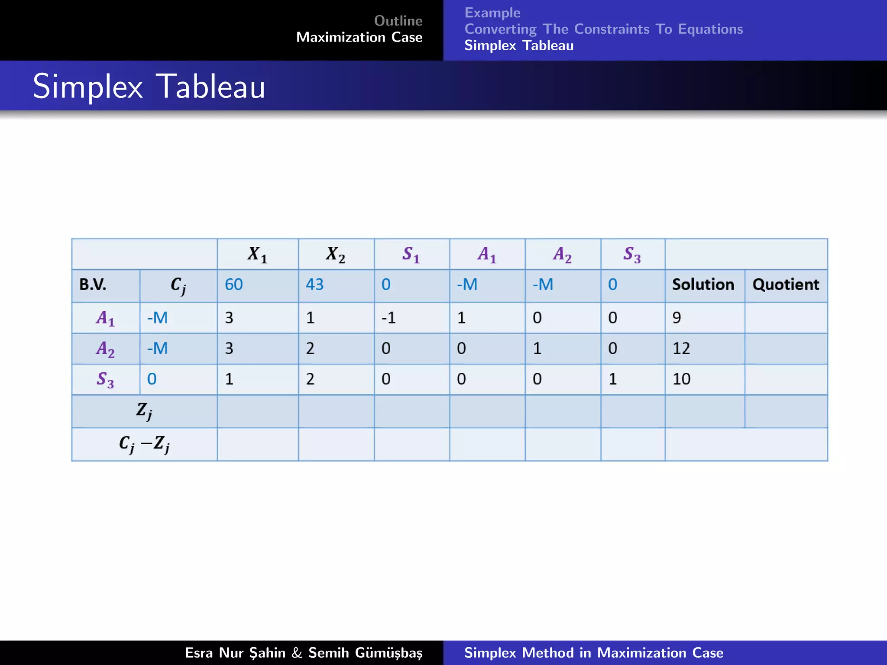This screenshot has height=665, width=887.
Task: Click solution value 12 in A2 row
Action: coord(681,349)
